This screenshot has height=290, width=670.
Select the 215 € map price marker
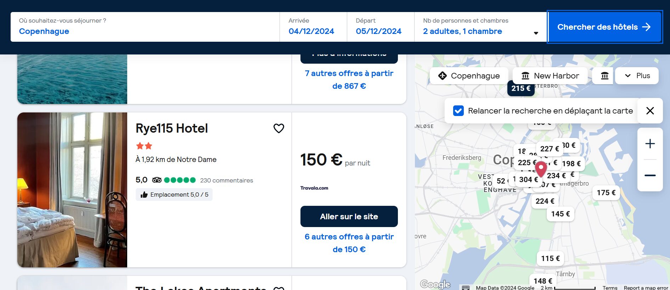click(520, 88)
